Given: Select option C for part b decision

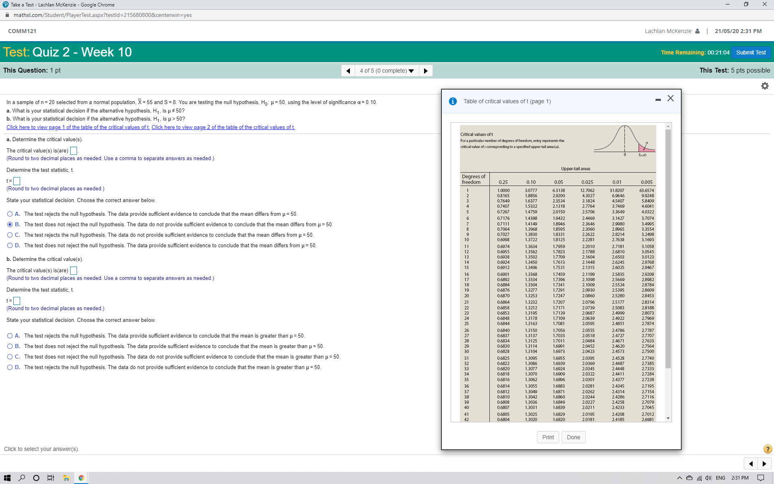Looking at the screenshot, I should click(x=10, y=357).
